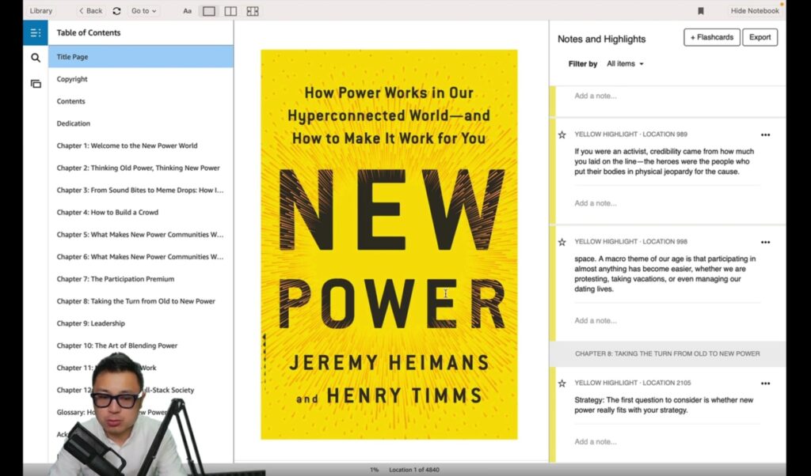Star the Location 2105 highlight

(x=562, y=383)
